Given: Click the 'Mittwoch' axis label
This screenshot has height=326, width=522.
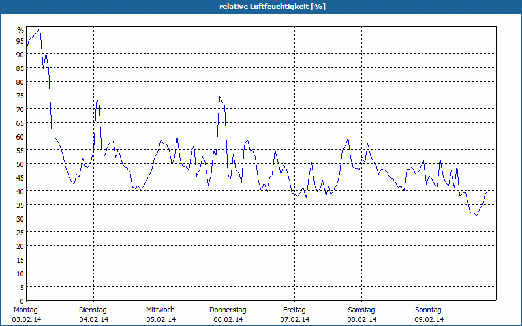Looking at the screenshot, I should click(160, 310).
